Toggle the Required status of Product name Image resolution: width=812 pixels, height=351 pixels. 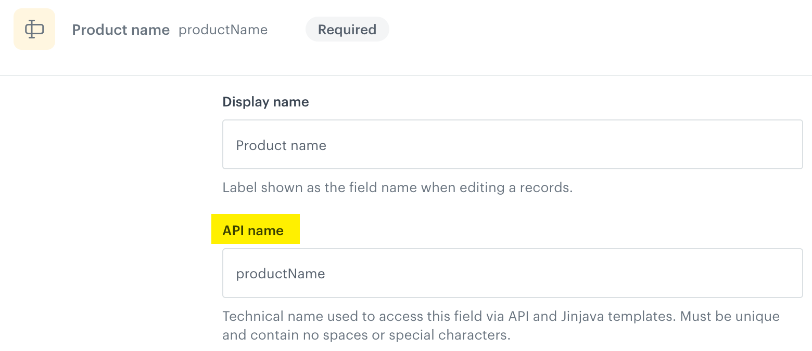pos(347,29)
